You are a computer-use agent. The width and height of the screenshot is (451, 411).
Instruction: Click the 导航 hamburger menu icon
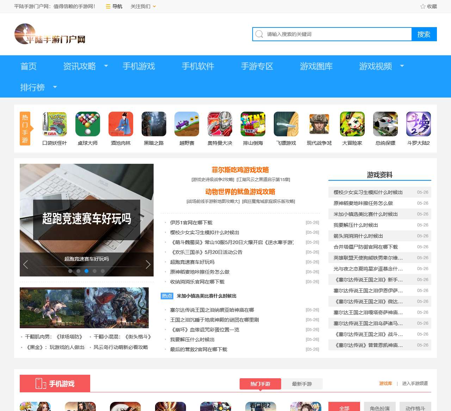tap(108, 6)
